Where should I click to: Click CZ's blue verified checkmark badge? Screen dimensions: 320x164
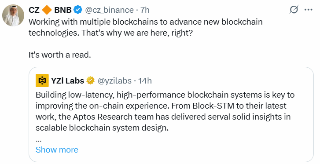(x=77, y=10)
